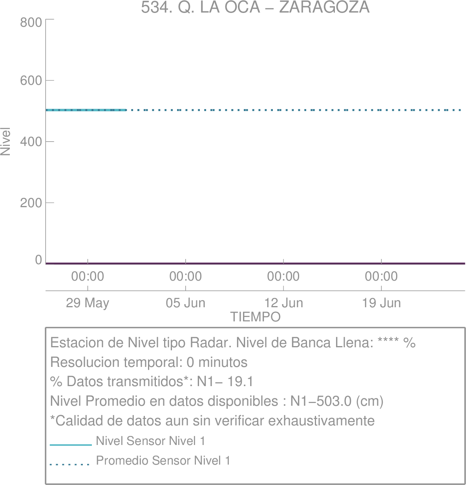This screenshot has height=485, width=466.
Task: Click the Promedio Sensor Nivel 1 legend label
Action: [163, 460]
